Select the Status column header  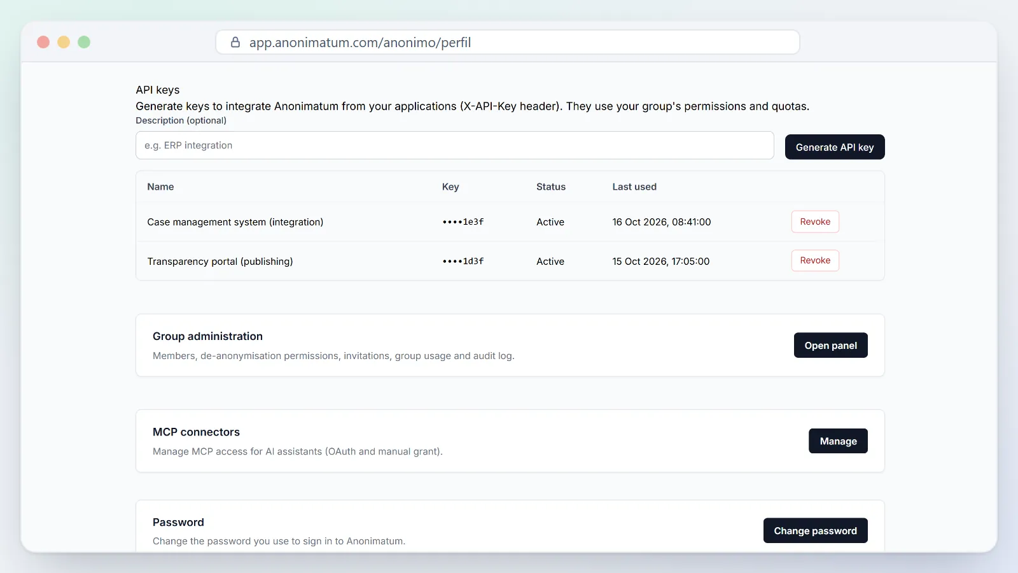pyautogui.click(x=551, y=187)
